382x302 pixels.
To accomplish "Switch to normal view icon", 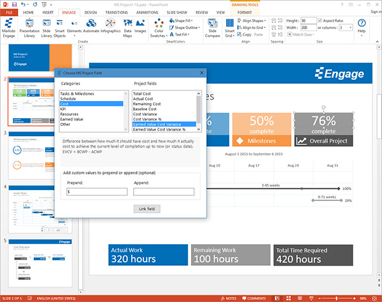I will point(277,298).
